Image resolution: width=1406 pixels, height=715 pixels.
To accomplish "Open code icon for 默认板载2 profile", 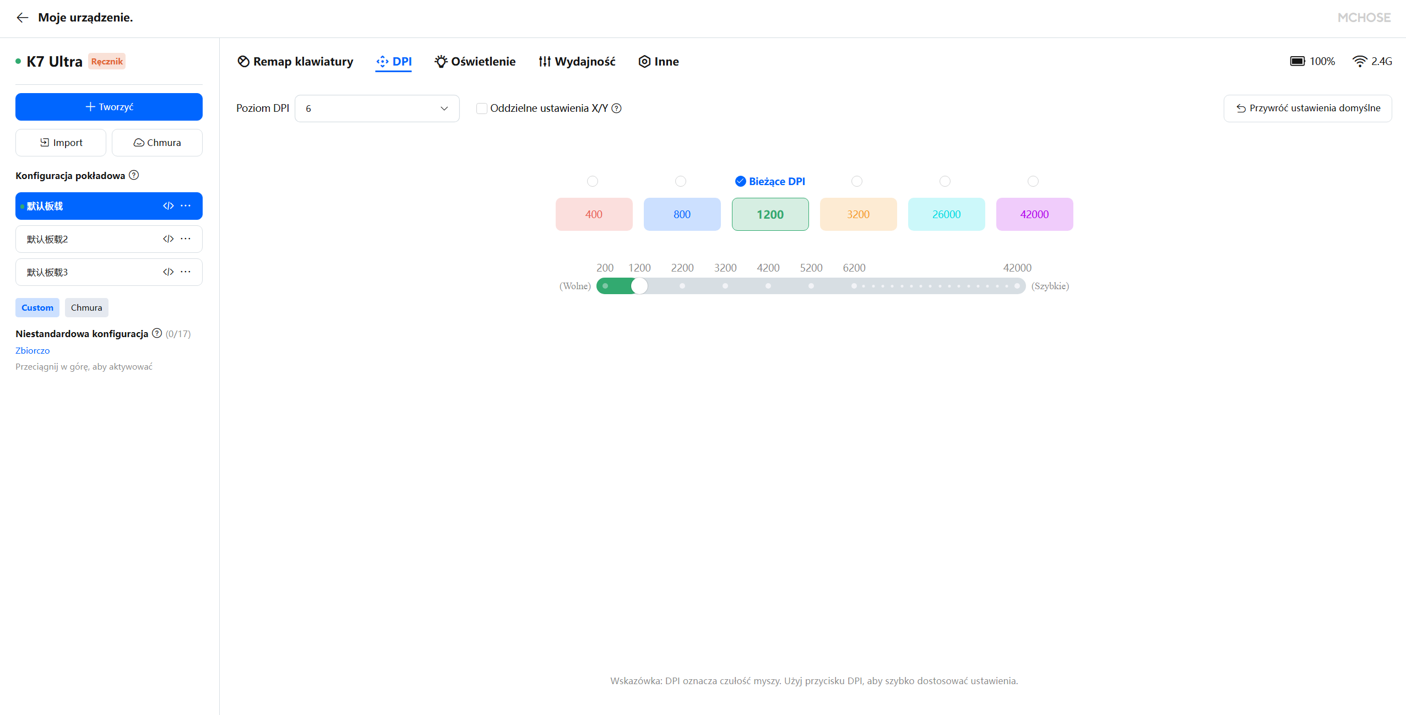I will point(168,239).
